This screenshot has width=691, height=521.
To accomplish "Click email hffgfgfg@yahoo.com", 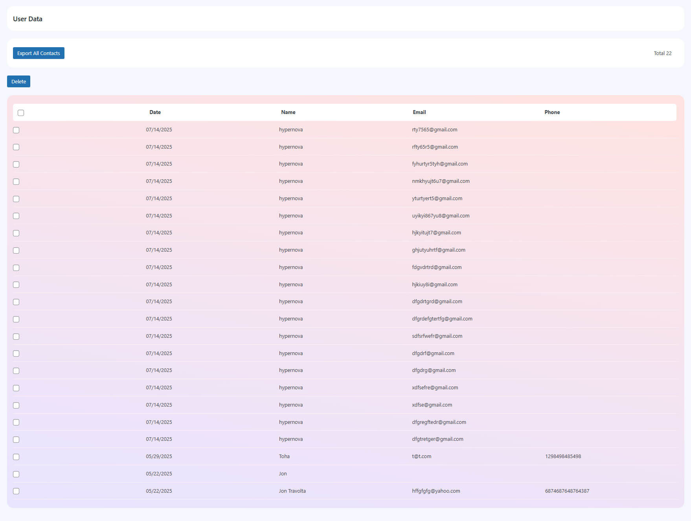I will pos(436,491).
